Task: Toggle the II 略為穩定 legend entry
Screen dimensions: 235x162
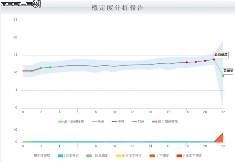Action: pyautogui.click(x=97, y=156)
